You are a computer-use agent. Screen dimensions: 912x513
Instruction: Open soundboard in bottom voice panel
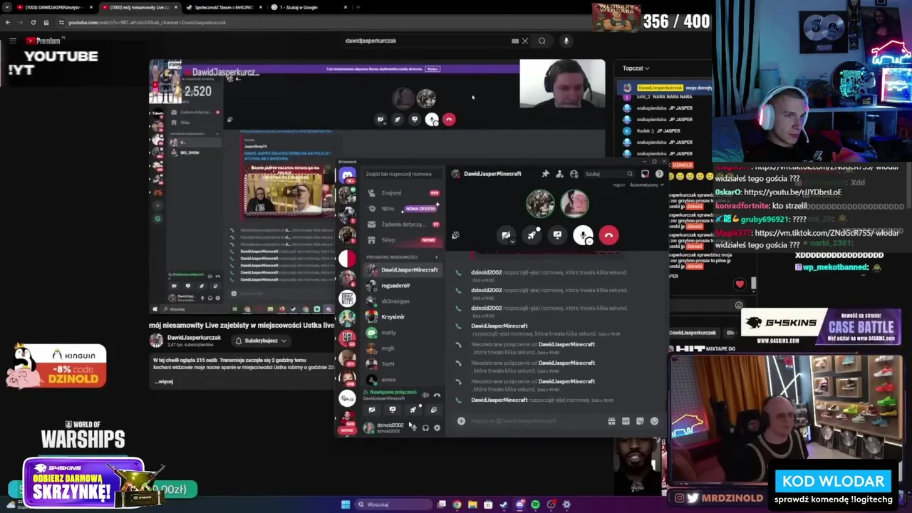433,410
